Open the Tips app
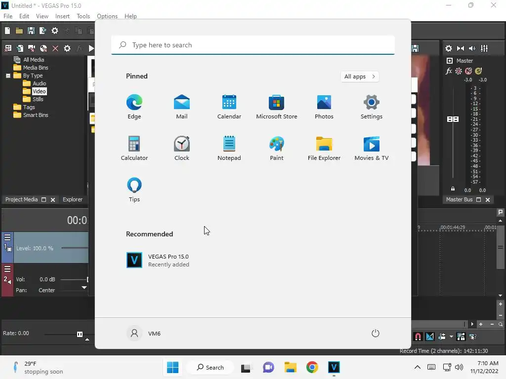Screen dimensions: 506x379 pos(134,190)
